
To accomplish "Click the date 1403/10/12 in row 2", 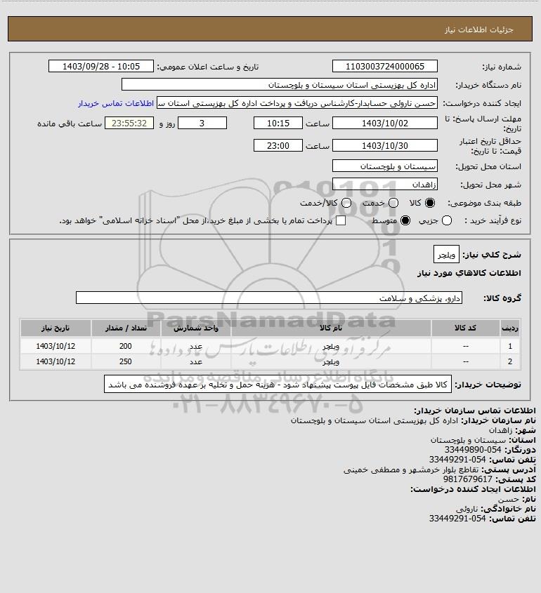I will point(56,361).
